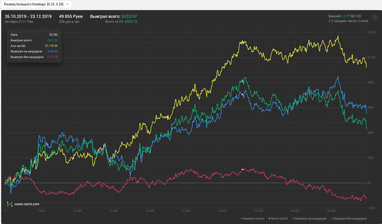The image size is (382, 224).
Task: Remove the big blind size filter chip
Action: 67,4
